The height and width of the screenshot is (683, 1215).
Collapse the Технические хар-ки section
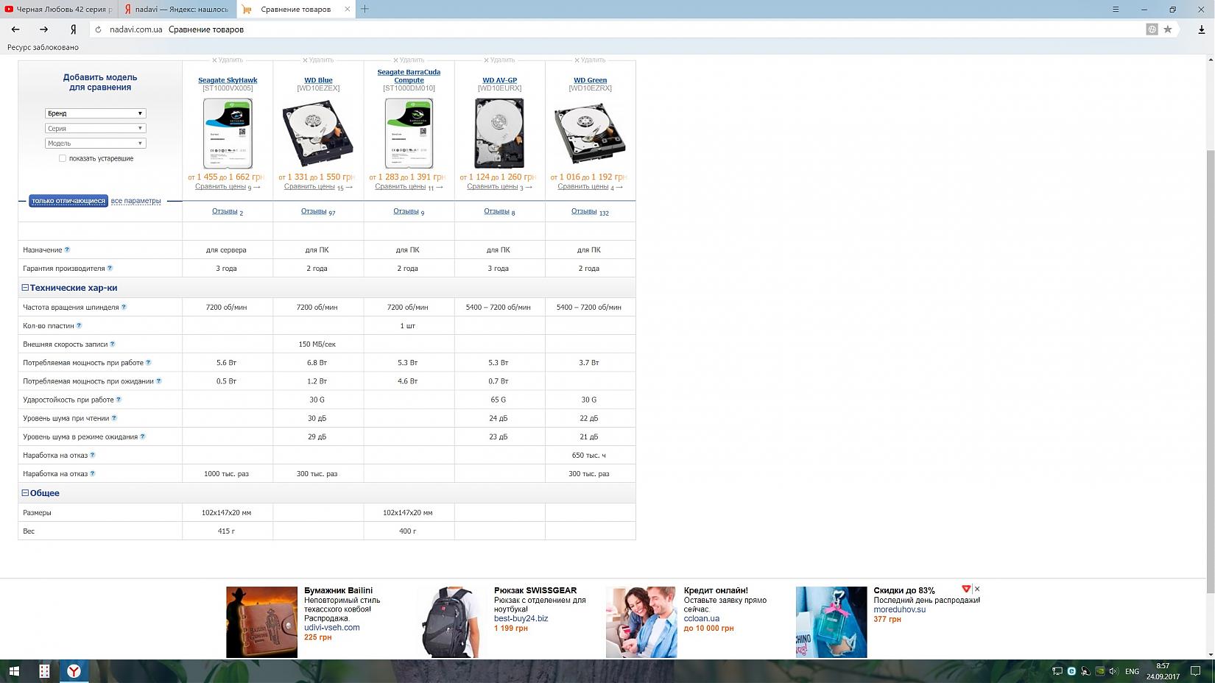click(25, 288)
